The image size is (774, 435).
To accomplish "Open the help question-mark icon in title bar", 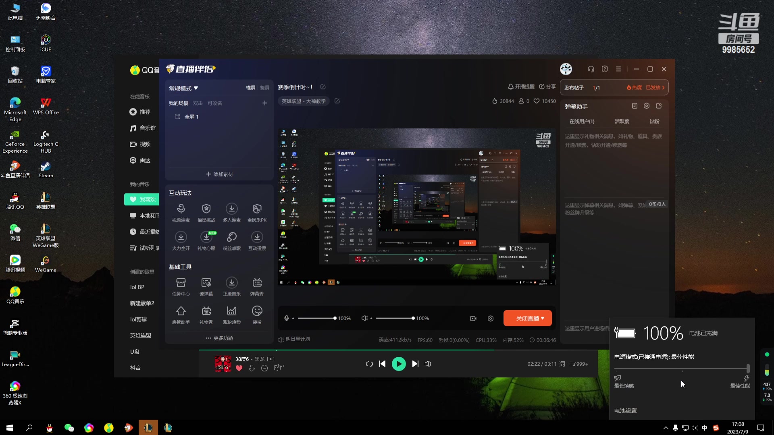I will click(605, 69).
